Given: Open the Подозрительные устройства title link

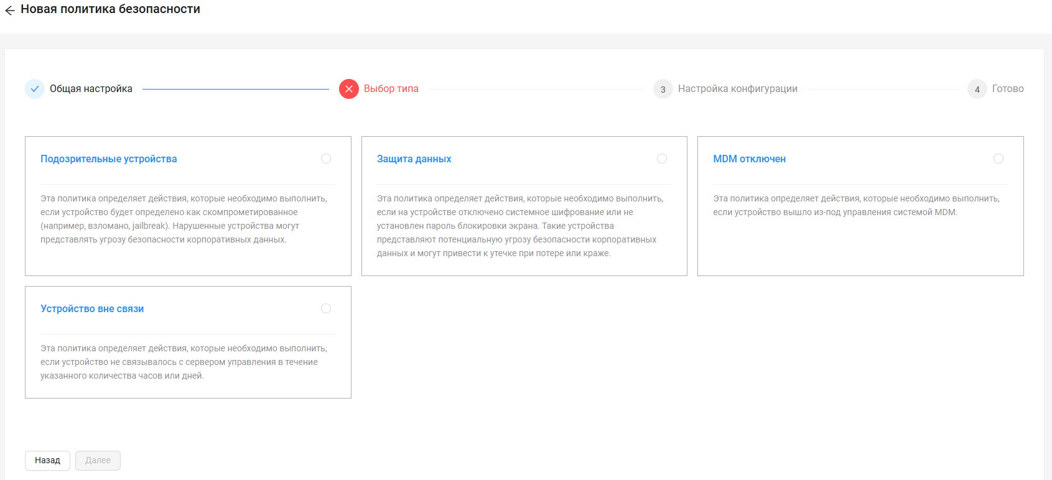Looking at the screenshot, I should (109, 159).
